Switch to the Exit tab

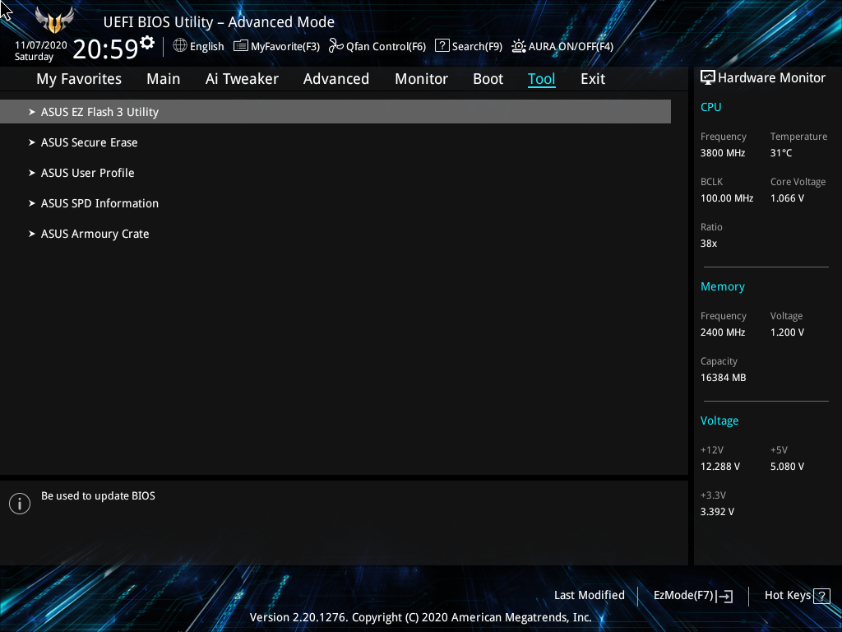tap(593, 79)
